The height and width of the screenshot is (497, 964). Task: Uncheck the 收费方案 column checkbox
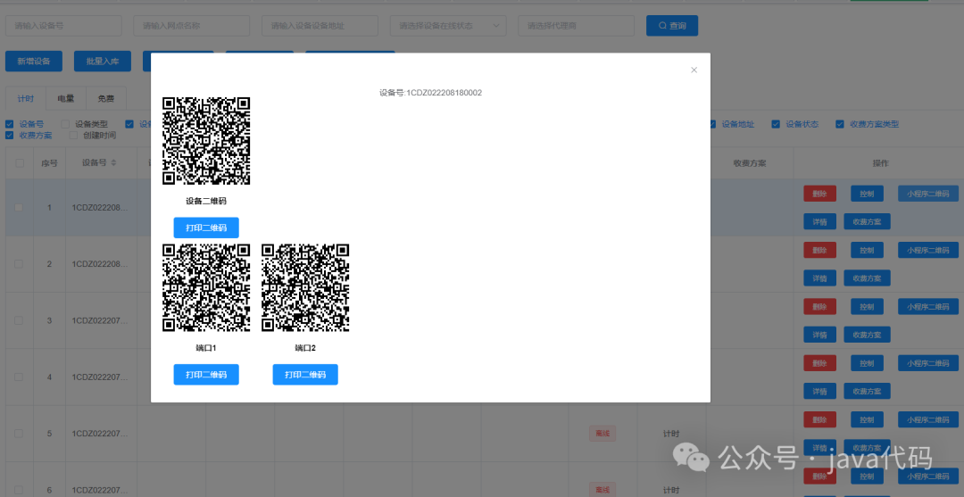(9, 135)
